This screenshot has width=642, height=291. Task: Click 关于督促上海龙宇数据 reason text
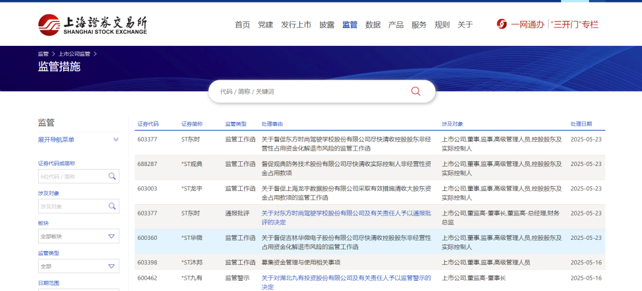coord(347,193)
